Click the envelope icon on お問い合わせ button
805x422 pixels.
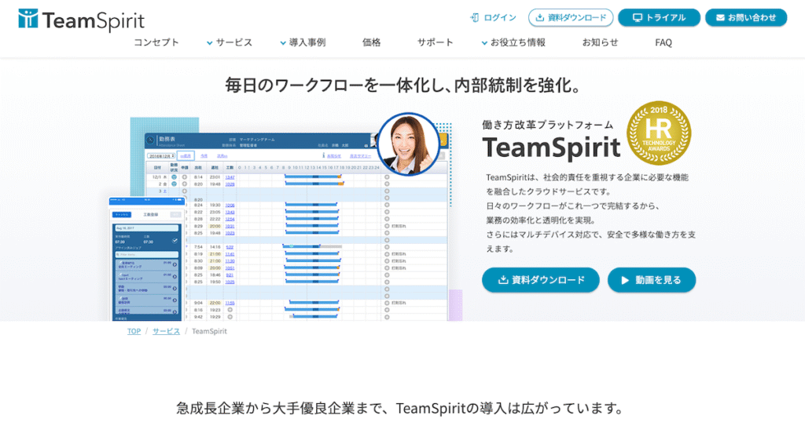[719, 17]
